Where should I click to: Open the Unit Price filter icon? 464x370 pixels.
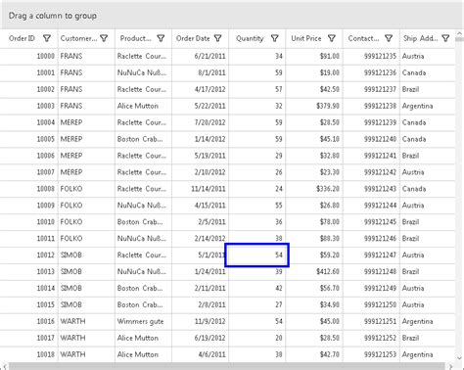point(332,38)
